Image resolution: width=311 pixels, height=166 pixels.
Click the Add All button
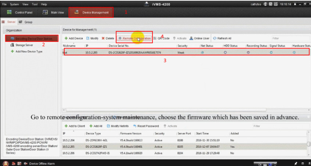click(x=96, y=126)
